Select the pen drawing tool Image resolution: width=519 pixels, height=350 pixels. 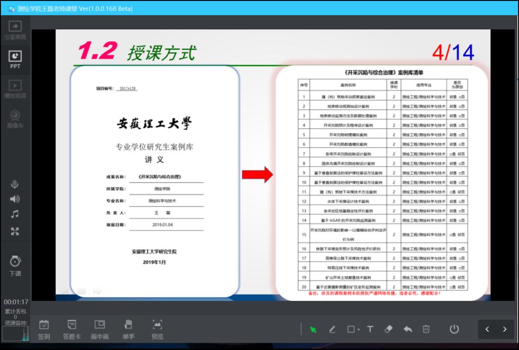pos(332,329)
